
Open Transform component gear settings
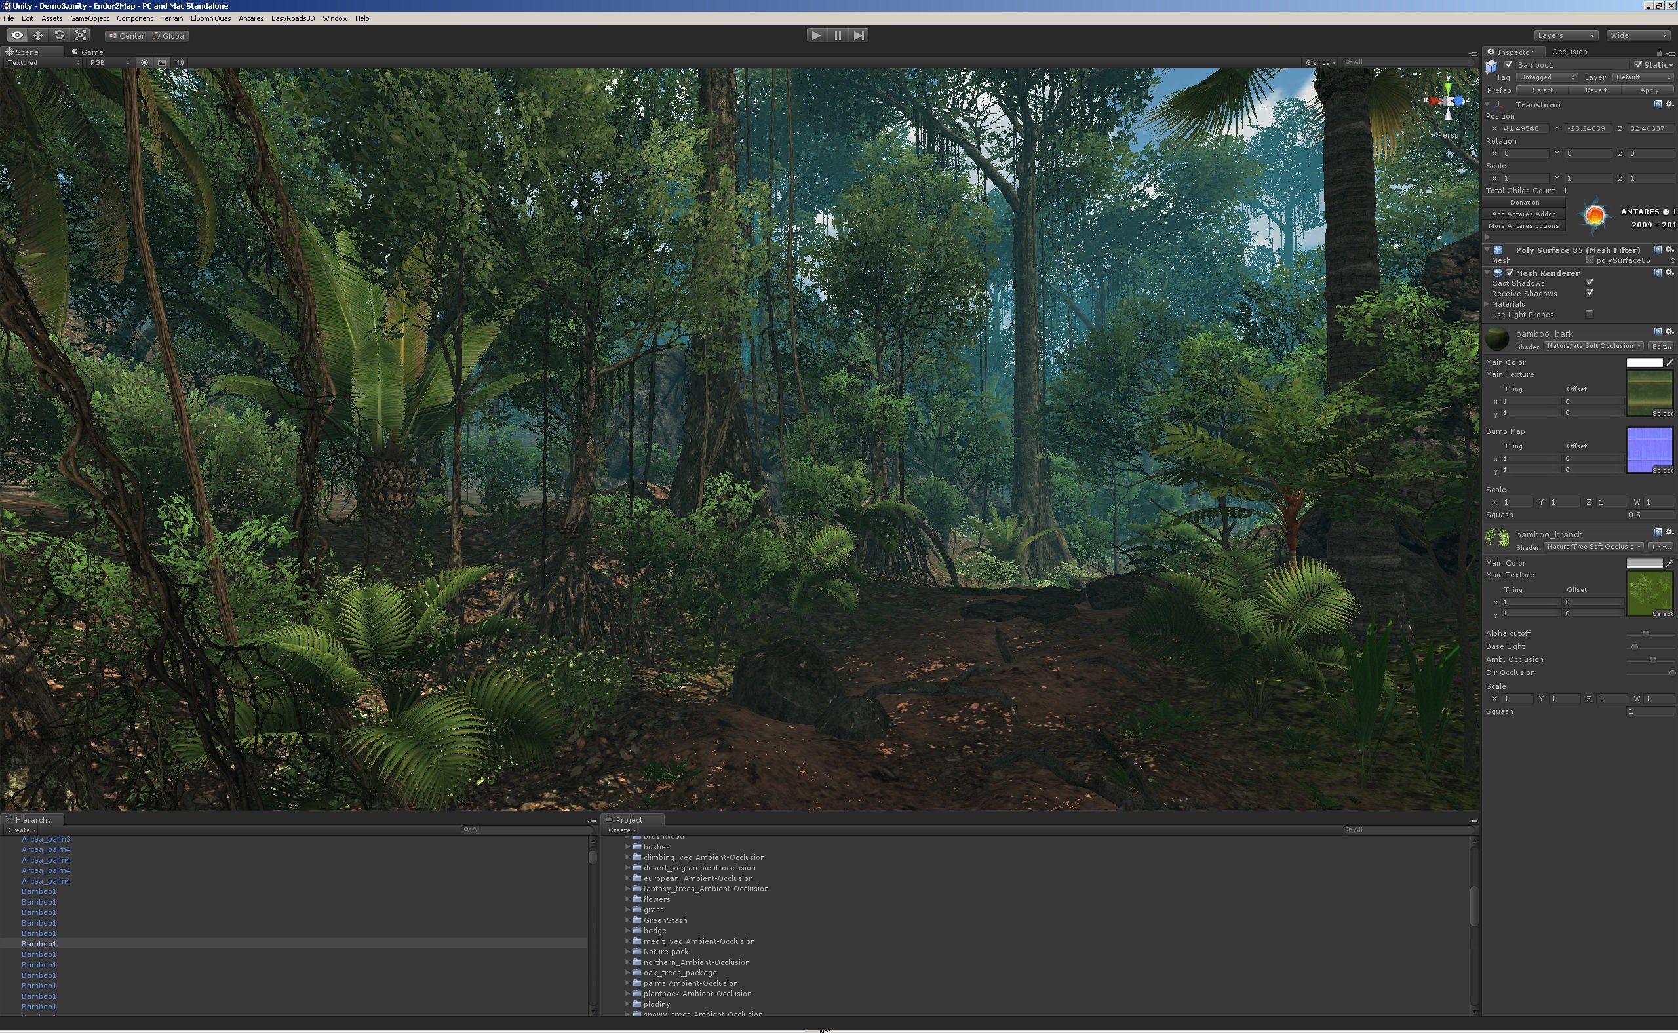tap(1669, 104)
